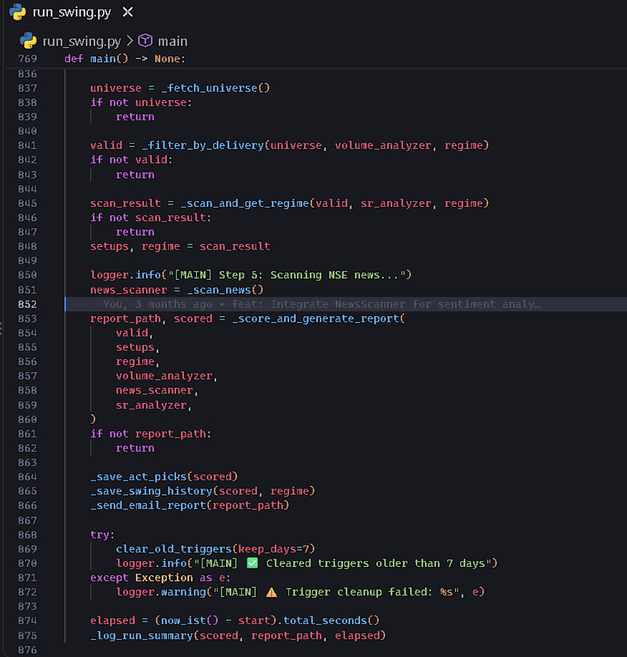Click news_scanner argument on line 858
Viewport: 627px width, 657px height.
[x=154, y=390]
